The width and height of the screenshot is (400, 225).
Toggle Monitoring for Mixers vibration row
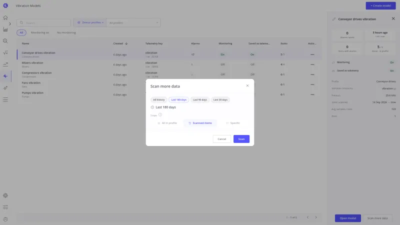coord(222,64)
